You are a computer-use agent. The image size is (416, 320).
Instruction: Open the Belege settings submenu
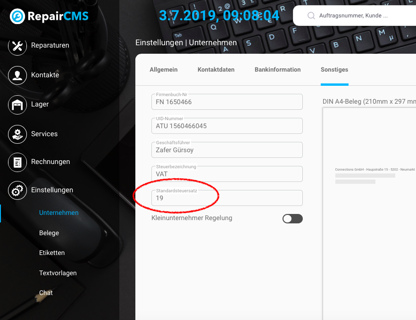[x=49, y=233]
